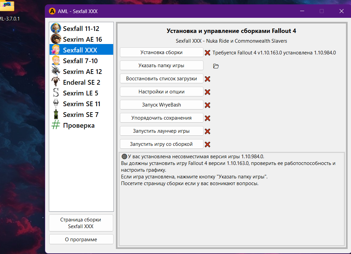Click the dragon icon beside Sexrim AE 12

56,72
